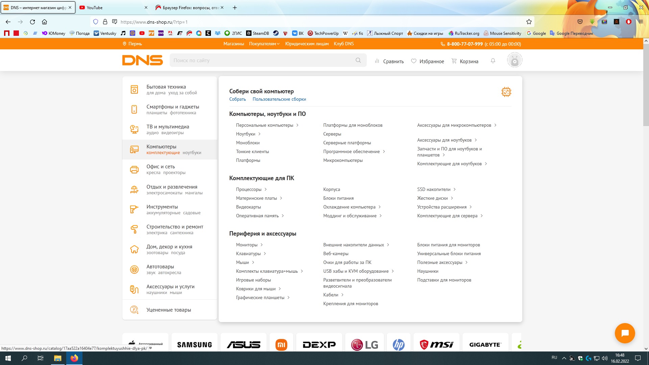Open notifications bell icon
Image resolution: width=649 pixels, height=365 pixels.
493,61
